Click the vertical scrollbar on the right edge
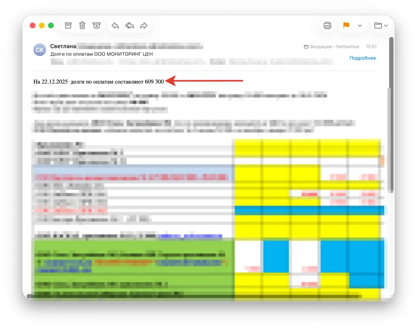 click(x=392, y=114)
